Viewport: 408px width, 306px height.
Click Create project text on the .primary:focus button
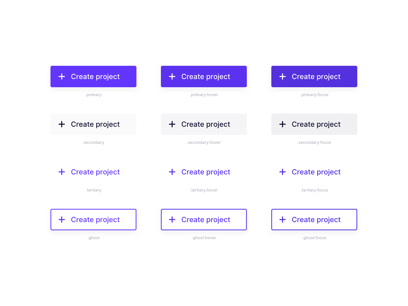tap(316, 77)
